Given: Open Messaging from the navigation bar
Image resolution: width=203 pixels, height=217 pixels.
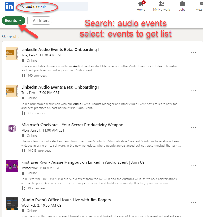Looking at the screenshot, I should (x=199, y=6).
